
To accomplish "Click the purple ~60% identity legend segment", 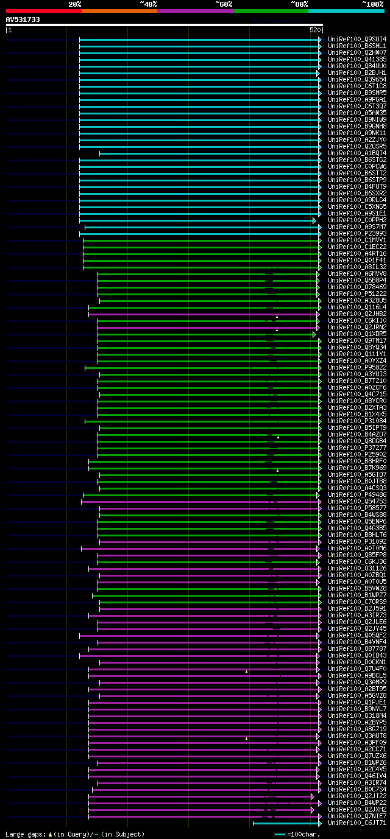I will pyautogui.click(x=194, y=11).
